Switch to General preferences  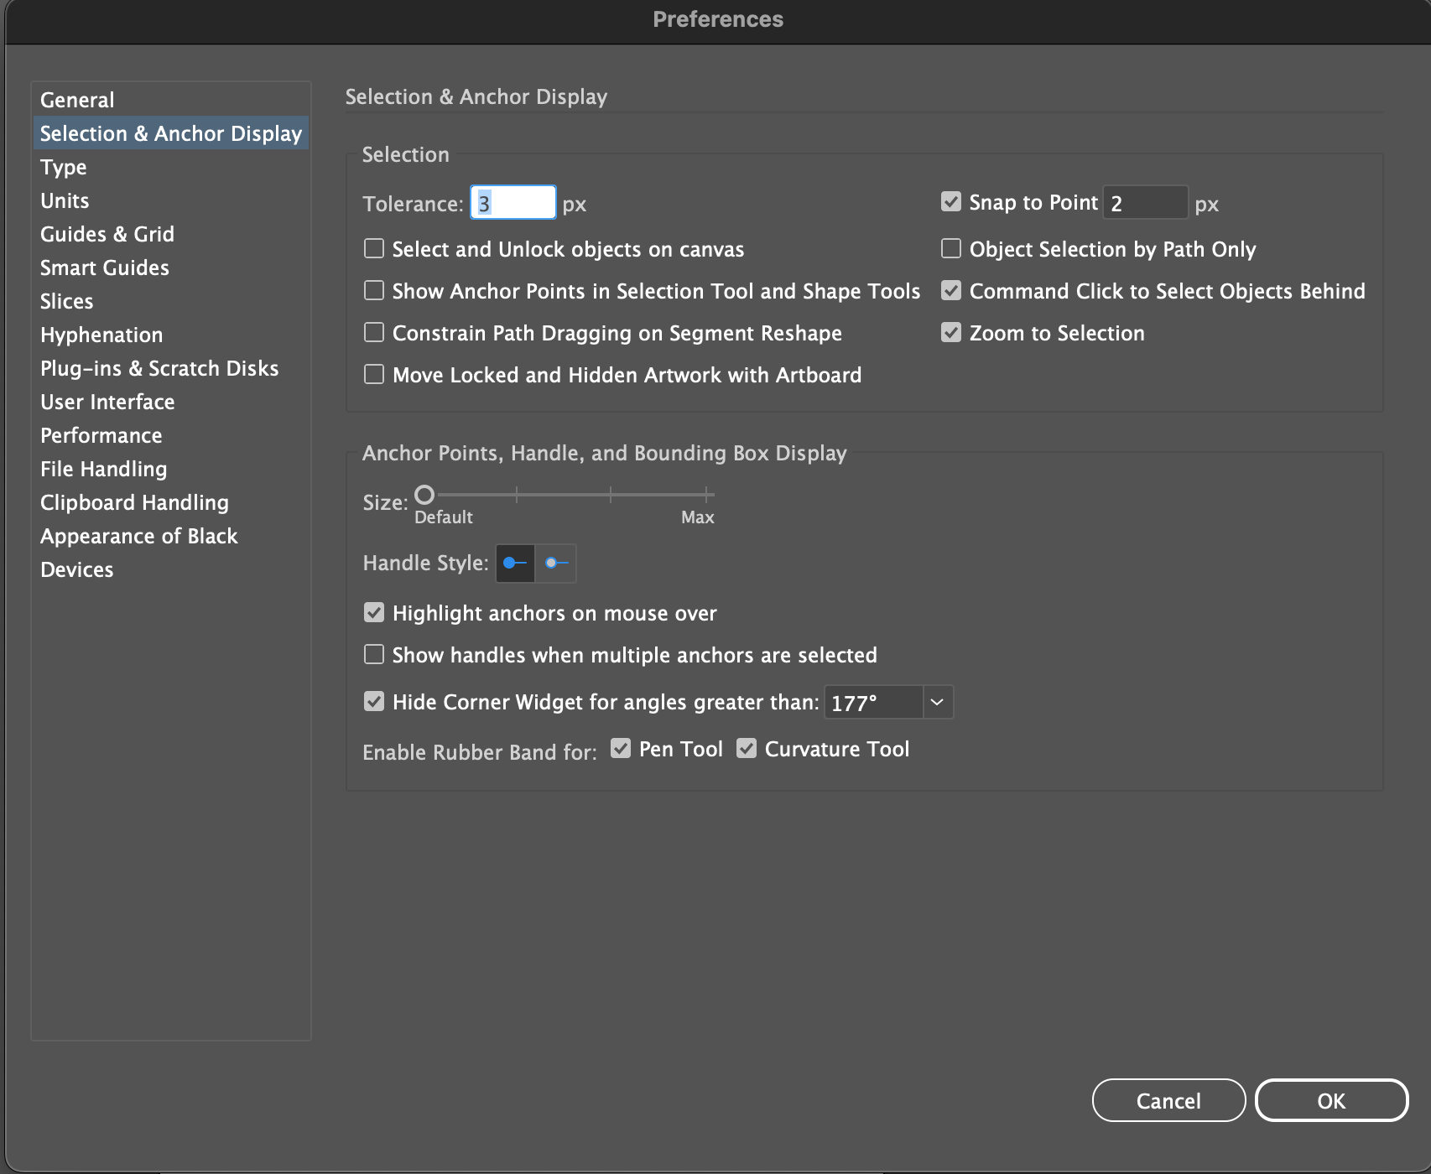click(x=76, y=99)
